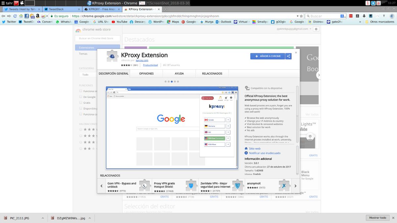
Task: Open the anonymoX related extension
Action: click(x=268, y=186)
